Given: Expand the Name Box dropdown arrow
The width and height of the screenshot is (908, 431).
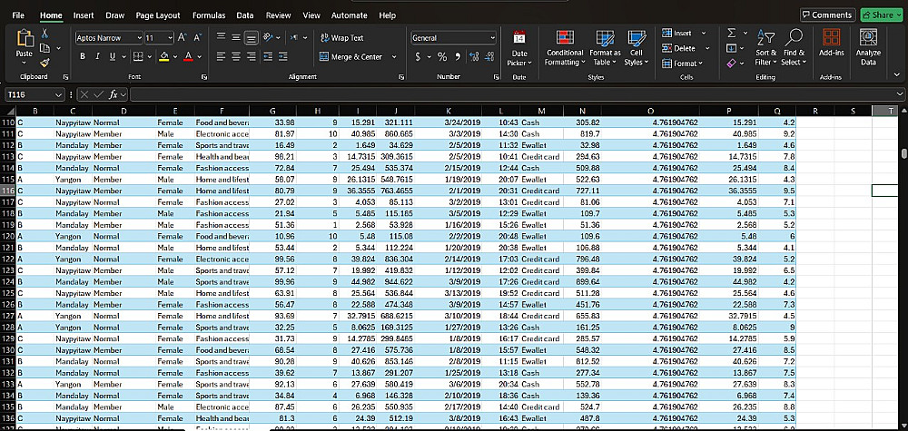Looking at the screenshot, I should 58,95.
